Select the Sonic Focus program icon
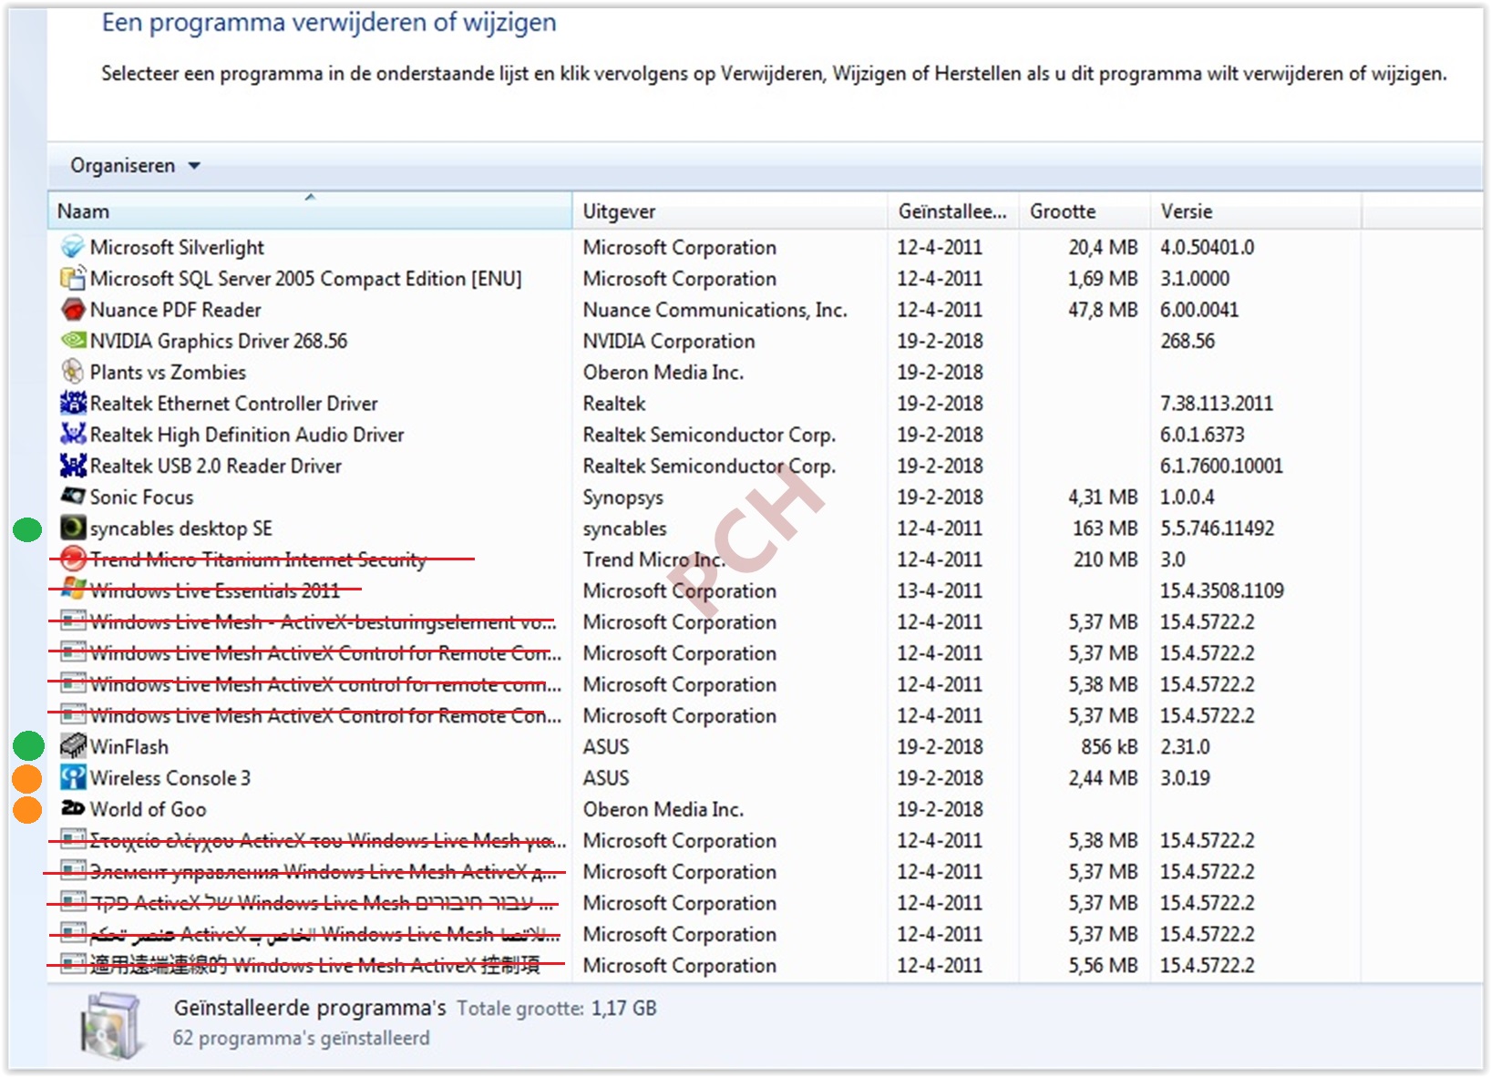 coord(73,497)
